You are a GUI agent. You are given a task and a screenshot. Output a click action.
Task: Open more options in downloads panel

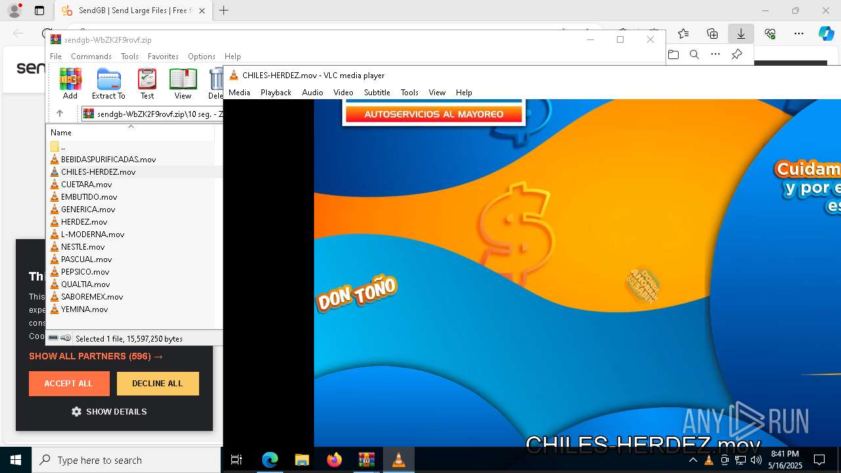(716, 55)
